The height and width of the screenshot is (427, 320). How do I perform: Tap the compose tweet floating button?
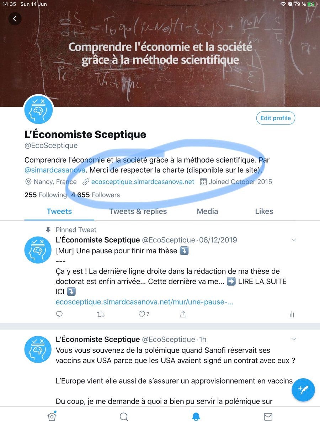point(303,390)
